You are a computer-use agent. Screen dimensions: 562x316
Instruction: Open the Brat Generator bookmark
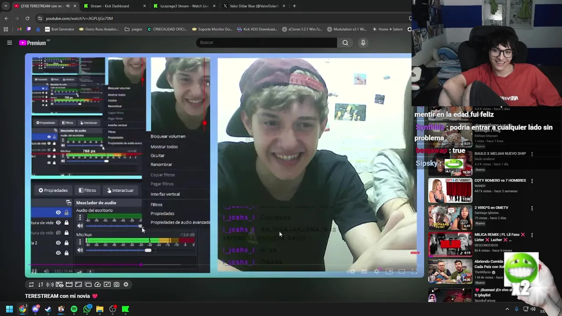coord(59,29)
